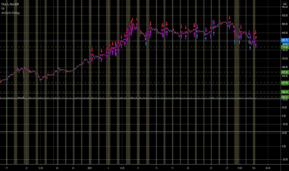The image size is (289, 171).
Task: Click the 100.00 value on the lower pane axis
Action: [285, 99]
